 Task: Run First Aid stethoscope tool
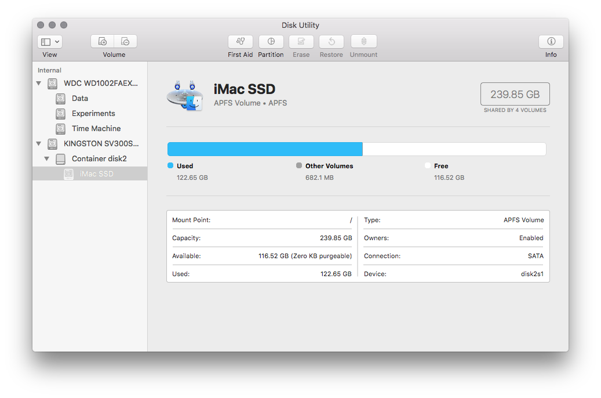pyautogui.click(x=241, y=41)
